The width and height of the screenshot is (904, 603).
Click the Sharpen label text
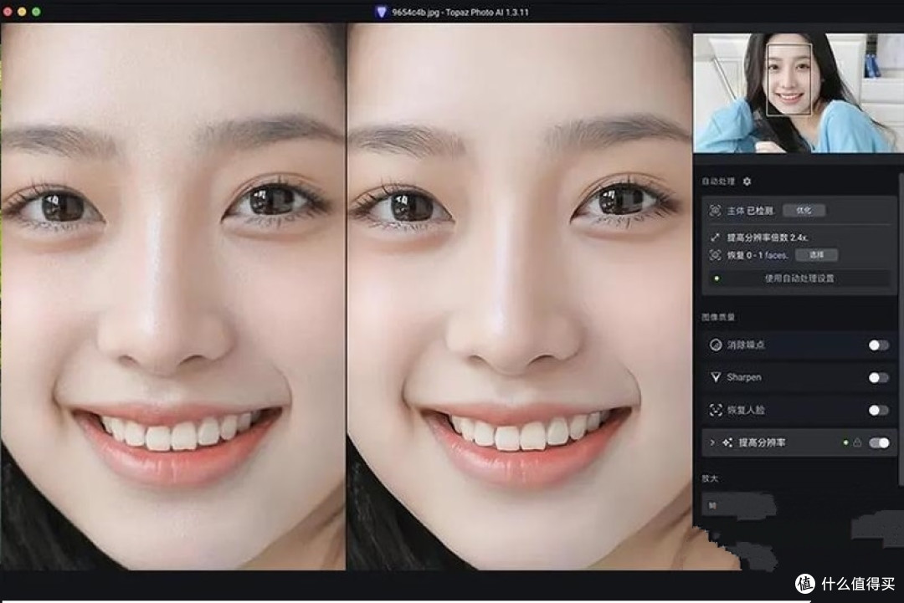click(x=744, y=377)
